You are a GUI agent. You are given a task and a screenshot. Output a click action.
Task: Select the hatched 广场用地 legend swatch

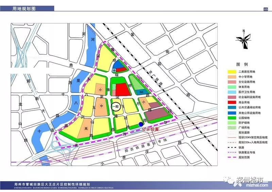[232, 128]
